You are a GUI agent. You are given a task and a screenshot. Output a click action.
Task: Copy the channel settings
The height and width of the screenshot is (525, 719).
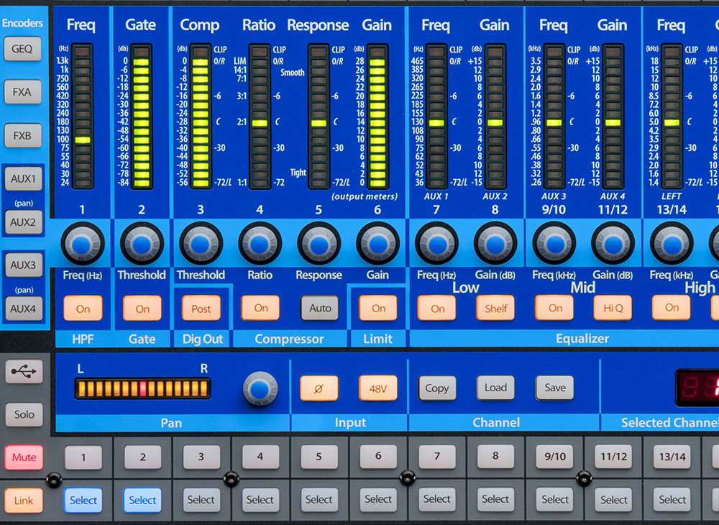[437, 388]
